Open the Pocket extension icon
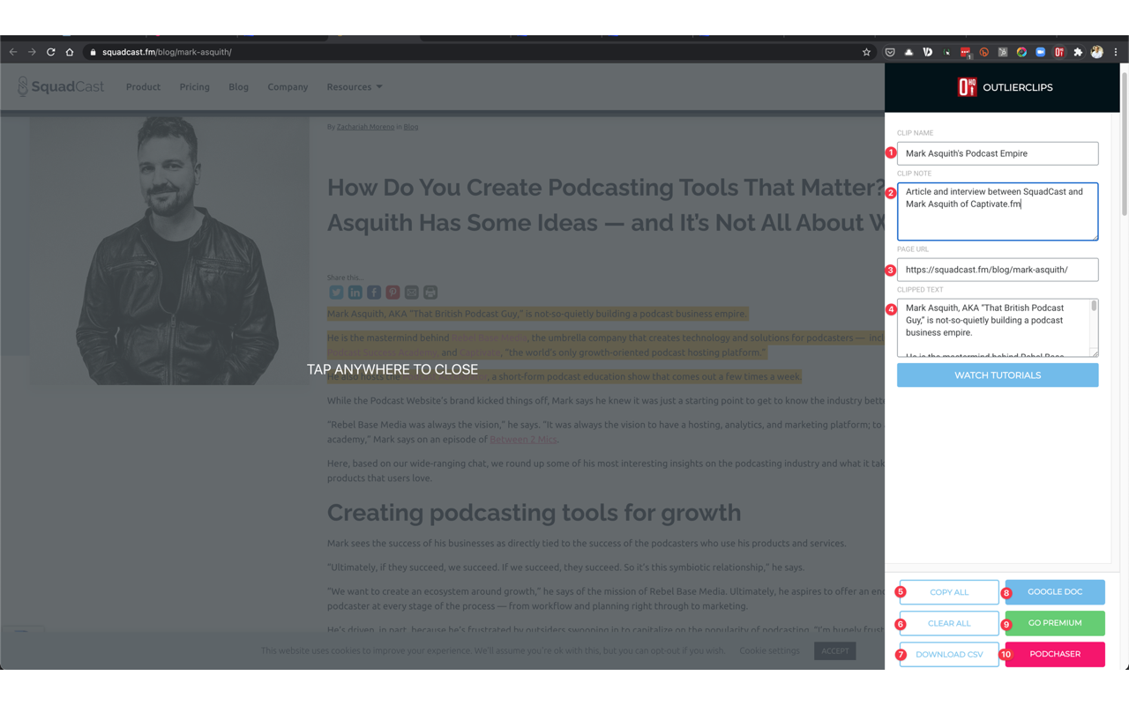 (890, 52)
